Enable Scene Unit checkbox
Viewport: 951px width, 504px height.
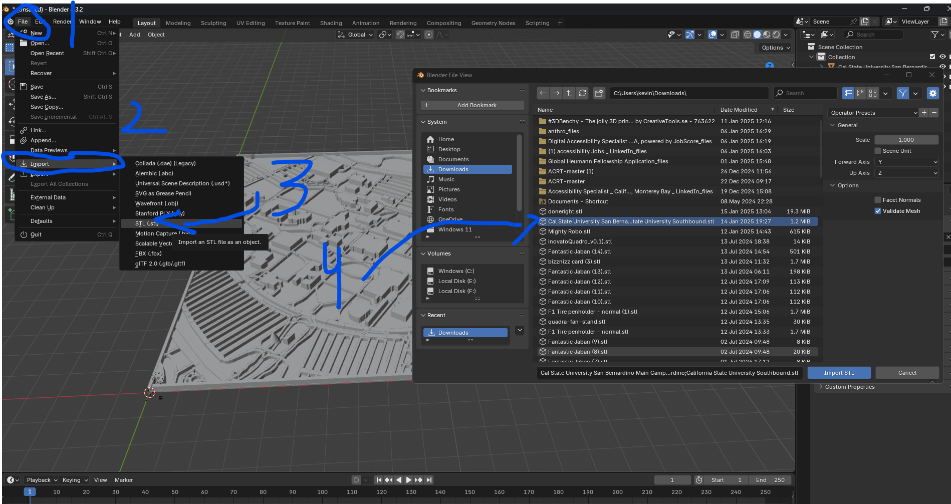tap(878, 151)
